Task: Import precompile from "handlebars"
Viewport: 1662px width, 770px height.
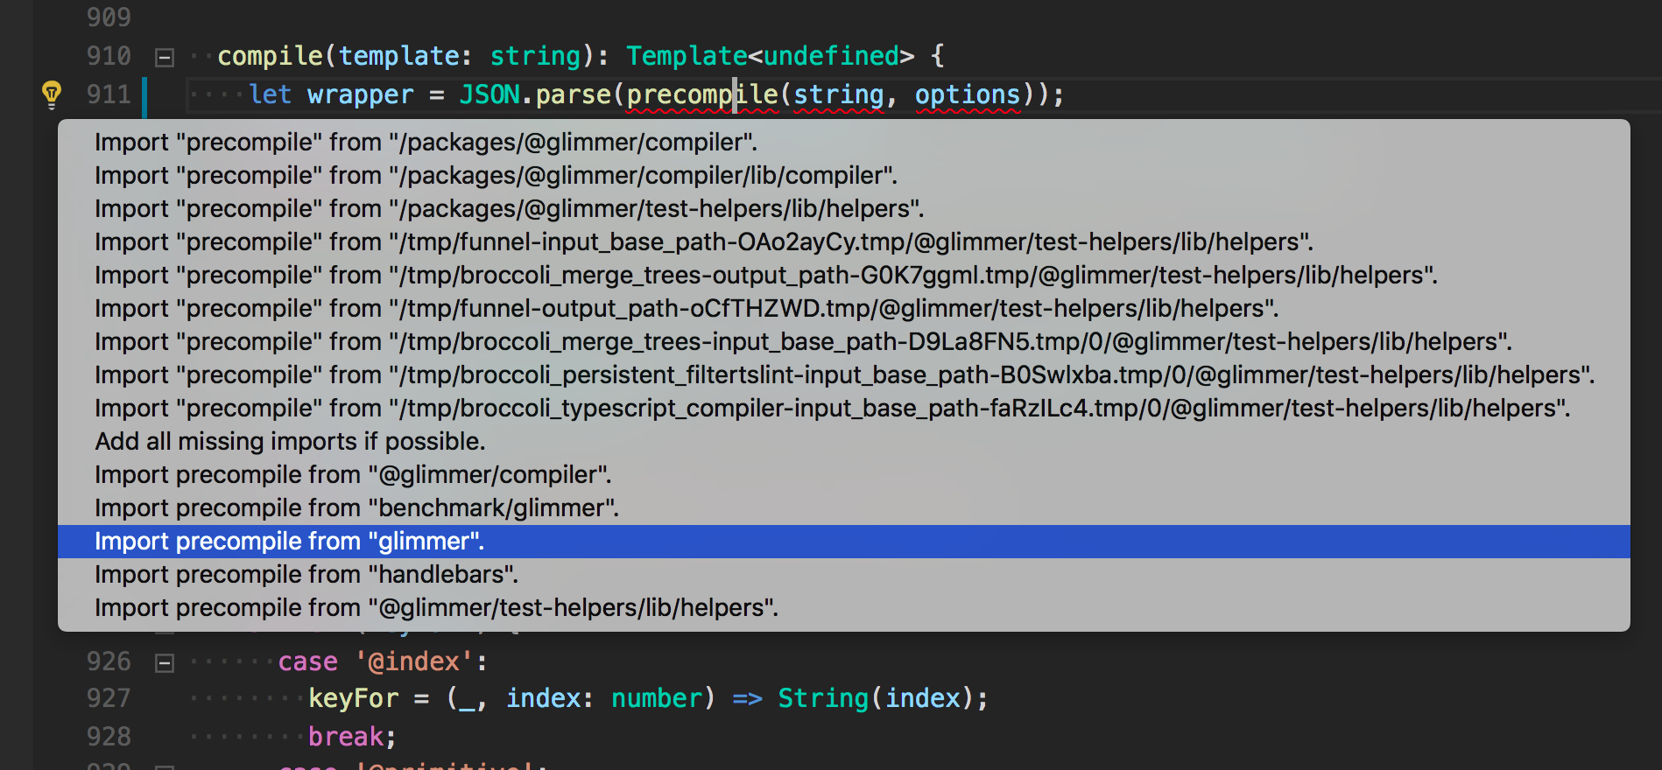Action: pyautogui.click(x=844, y=574)
